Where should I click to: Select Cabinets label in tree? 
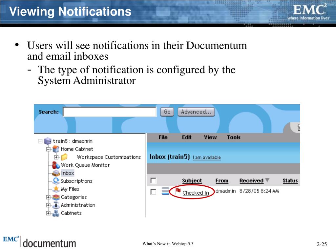(x=71, y=213)
